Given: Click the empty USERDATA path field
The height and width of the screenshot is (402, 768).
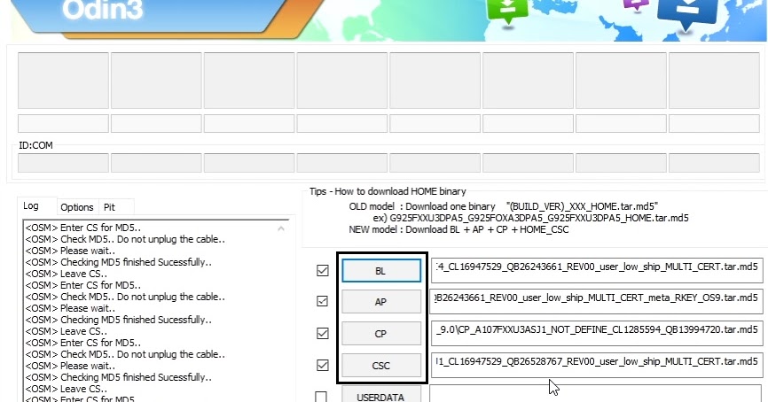Looking at the screenshot, I should [597, 394].
